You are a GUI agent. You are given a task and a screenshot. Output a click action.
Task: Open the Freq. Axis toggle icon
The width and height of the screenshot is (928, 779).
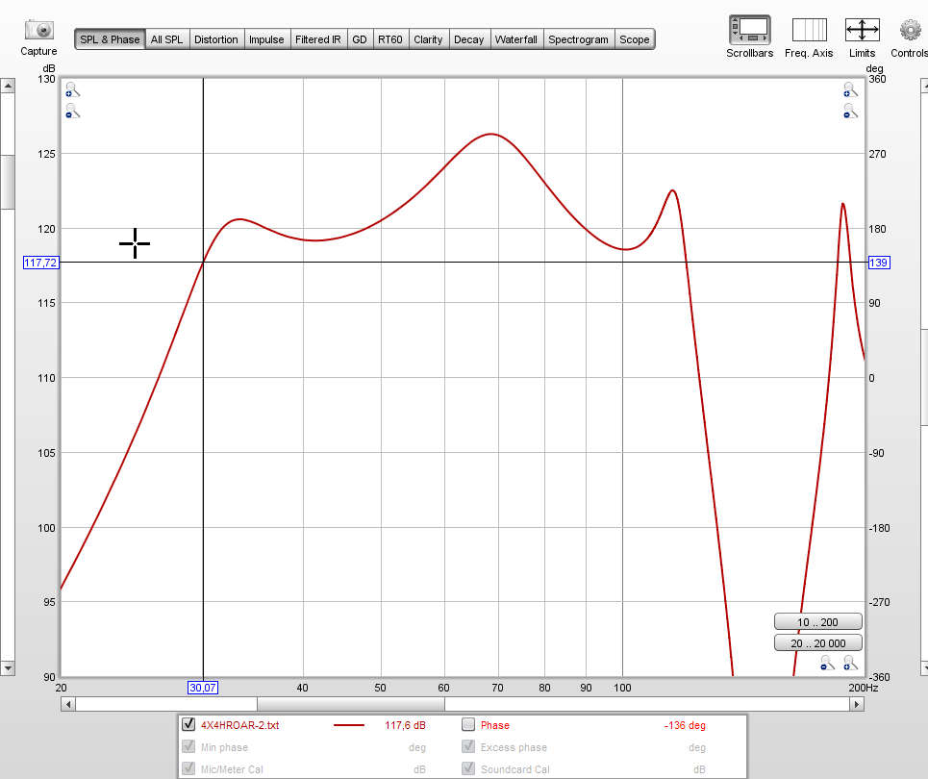pyautogui.click(x=809, y=30)
